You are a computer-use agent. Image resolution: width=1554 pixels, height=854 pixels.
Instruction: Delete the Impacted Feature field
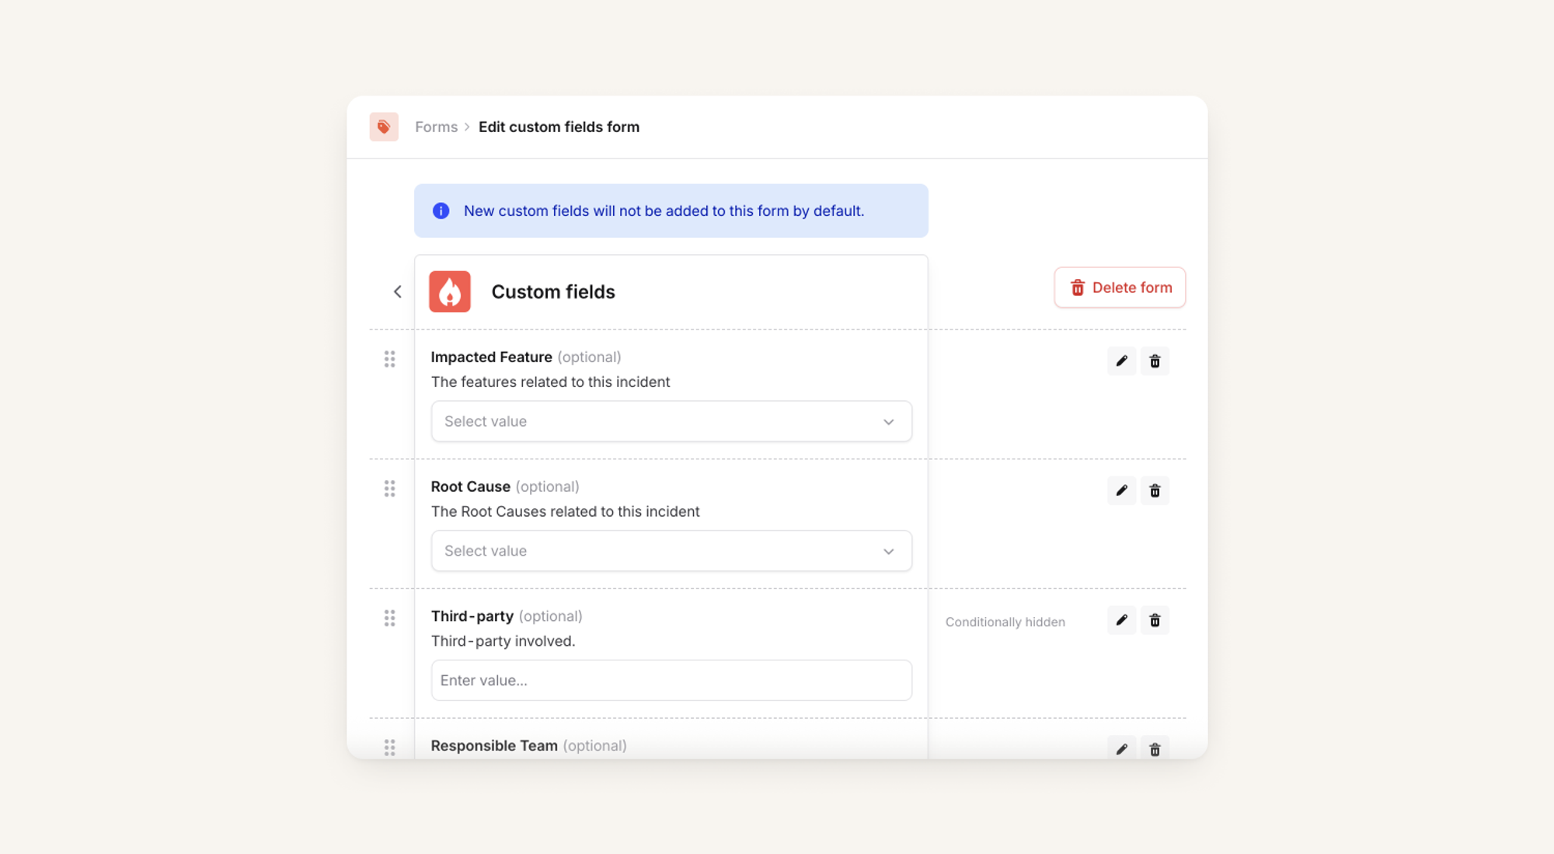tap(1155, 361)
